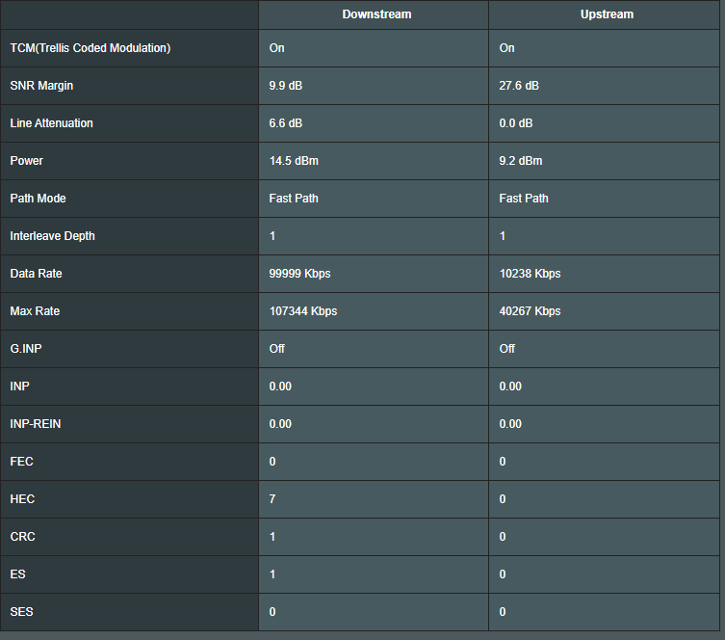Click downstream HEC count of 7
Screen dimensions: 725x640
[x=272, y=499]
